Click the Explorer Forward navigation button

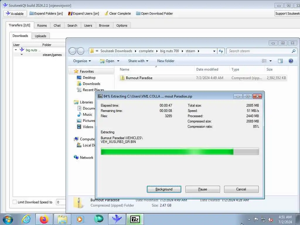pos(81,51)
